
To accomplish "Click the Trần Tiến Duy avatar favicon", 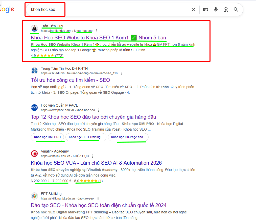I will pyautogui.click(x=34, y=28).
